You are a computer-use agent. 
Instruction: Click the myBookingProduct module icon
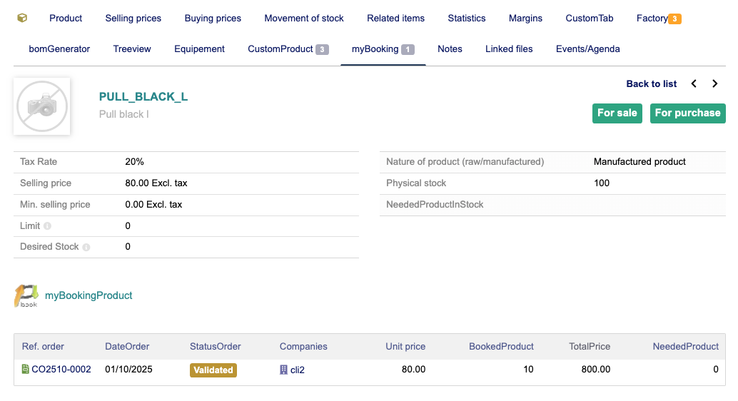pos(26,295)
